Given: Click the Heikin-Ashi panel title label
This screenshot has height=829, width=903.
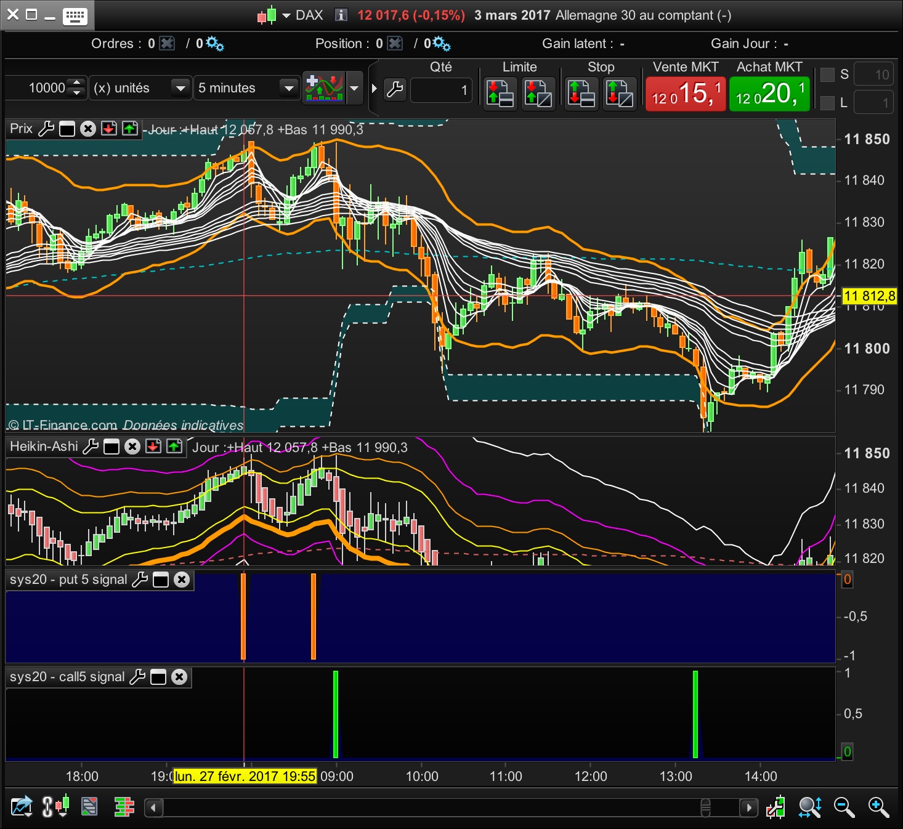Looking at the screenshot, I should (44, 447).
